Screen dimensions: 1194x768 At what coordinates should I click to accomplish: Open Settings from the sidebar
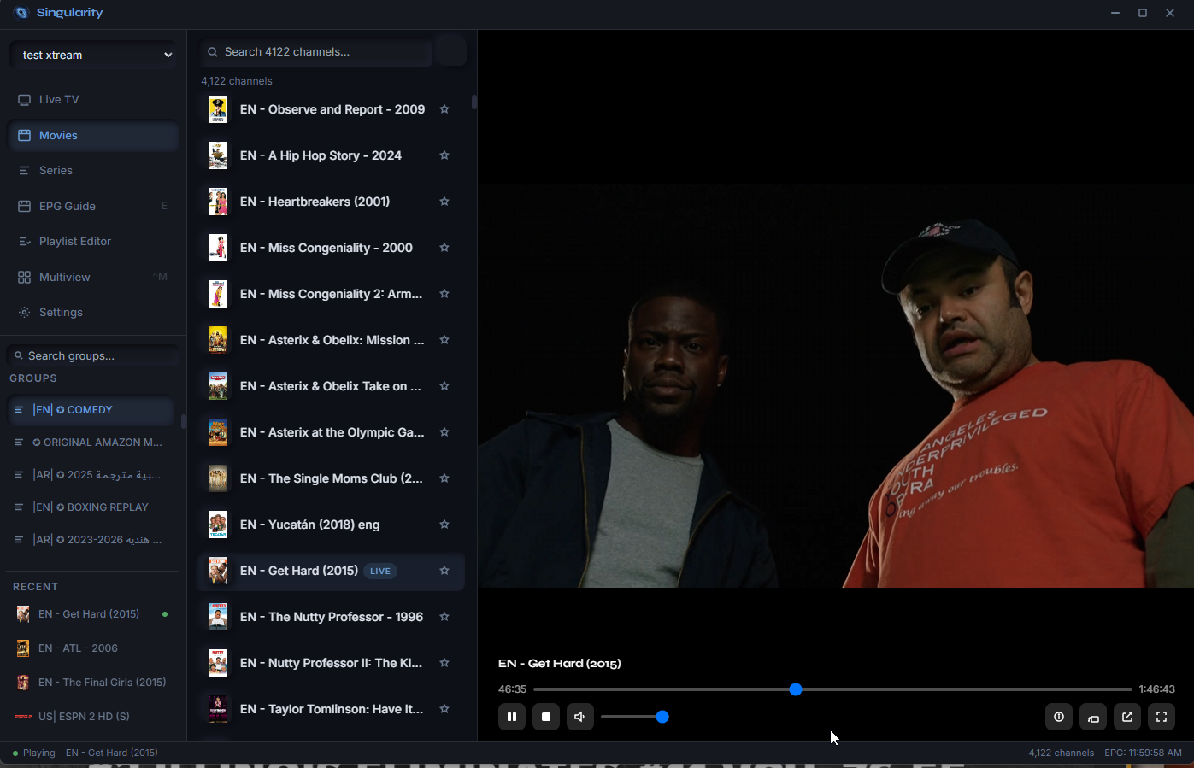point(61,313)
